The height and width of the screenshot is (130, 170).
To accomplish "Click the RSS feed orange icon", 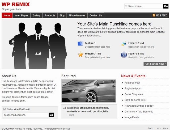I will point(154,15).
